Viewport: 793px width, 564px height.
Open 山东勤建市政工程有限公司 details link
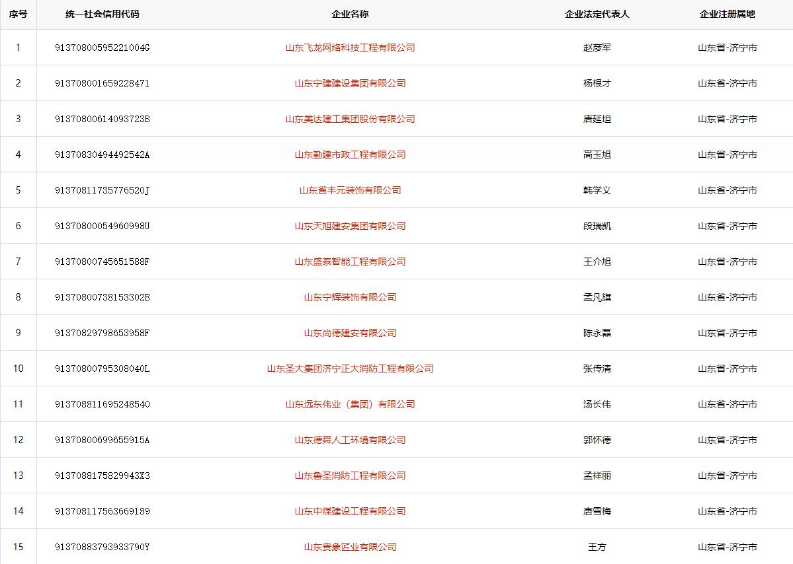[x=350, y=155]
